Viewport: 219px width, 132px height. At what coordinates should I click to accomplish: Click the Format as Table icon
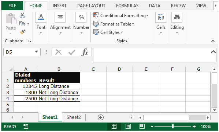tap(96, 24)
